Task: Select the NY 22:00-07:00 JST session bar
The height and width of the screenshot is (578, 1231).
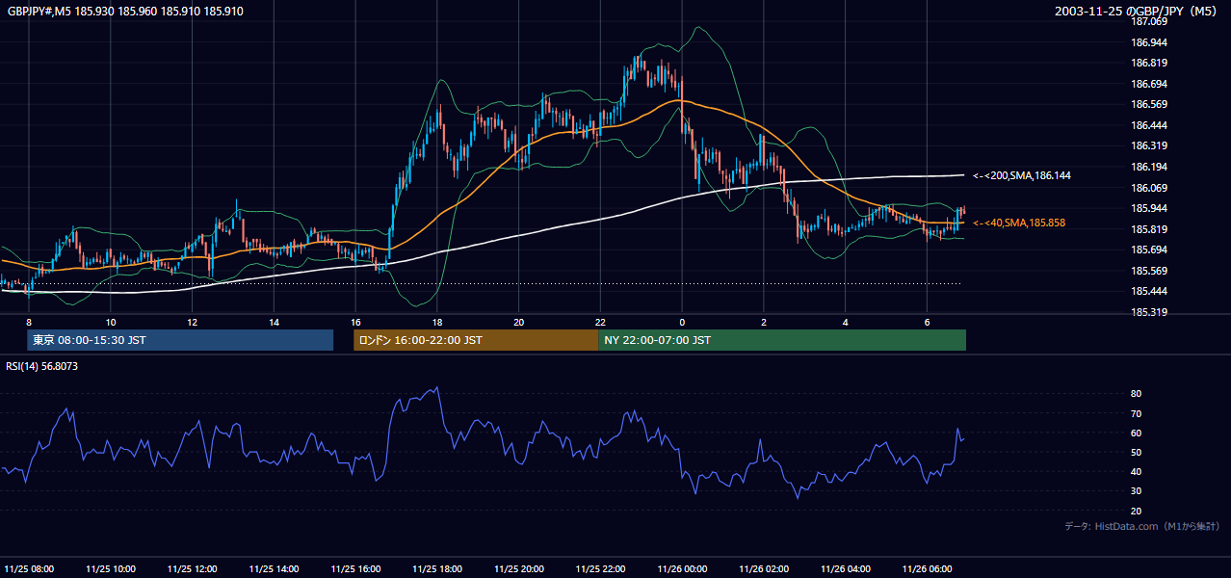Action: (x=782, y=340)
